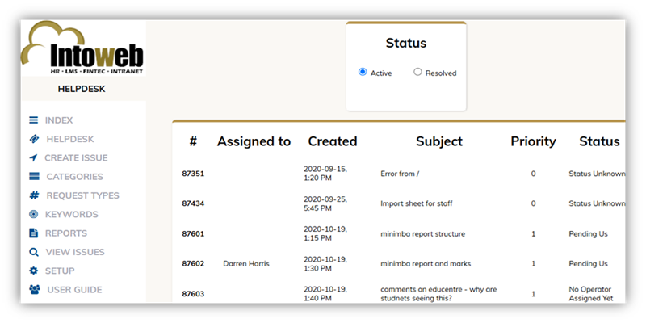Open REQUEST TYPES in sidebar

pos(83,195)
